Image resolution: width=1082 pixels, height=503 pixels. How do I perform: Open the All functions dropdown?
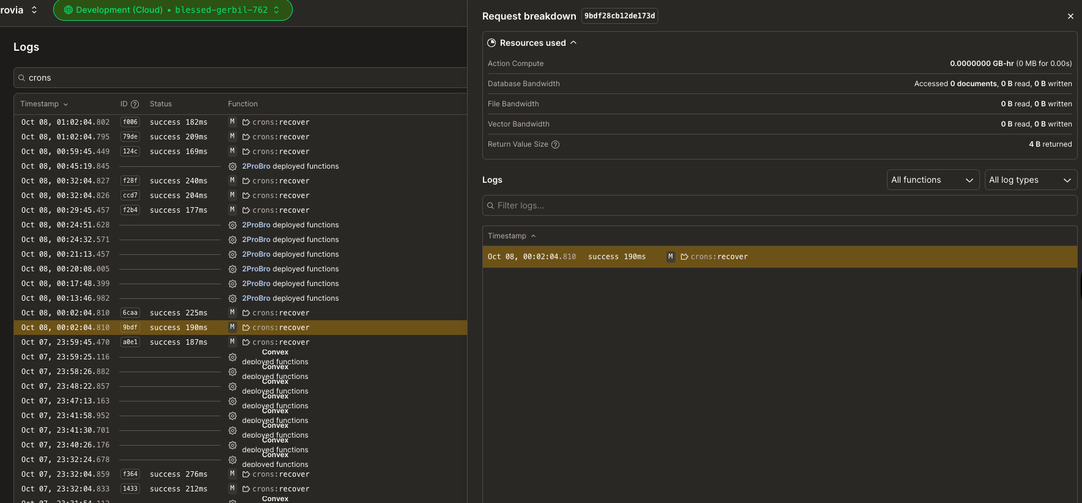point(933,180)
